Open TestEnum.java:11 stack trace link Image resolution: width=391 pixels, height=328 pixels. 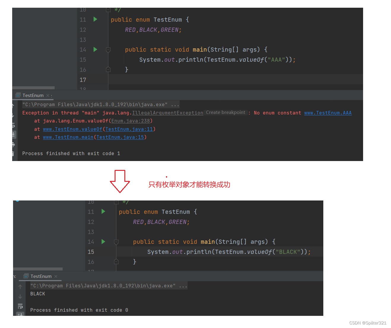(129, 129)
